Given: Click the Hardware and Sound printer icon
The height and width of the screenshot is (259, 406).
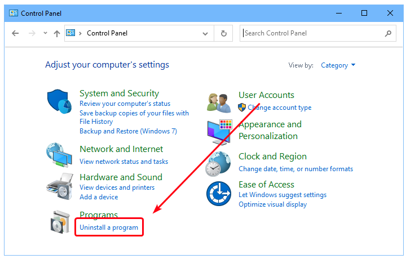Looking at the screenshot, I should coord(59,184).
